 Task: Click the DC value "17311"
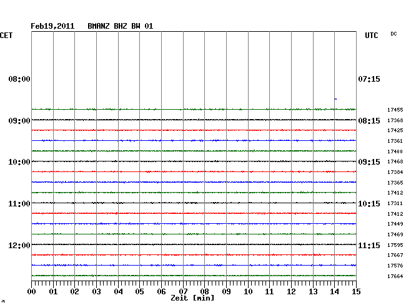395,203
